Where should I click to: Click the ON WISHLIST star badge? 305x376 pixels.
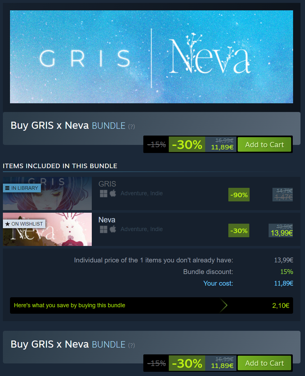coord(24,224)
